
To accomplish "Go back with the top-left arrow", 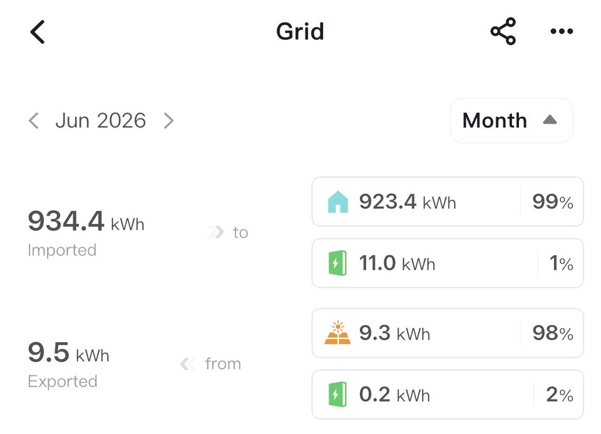I will point(37,32).
